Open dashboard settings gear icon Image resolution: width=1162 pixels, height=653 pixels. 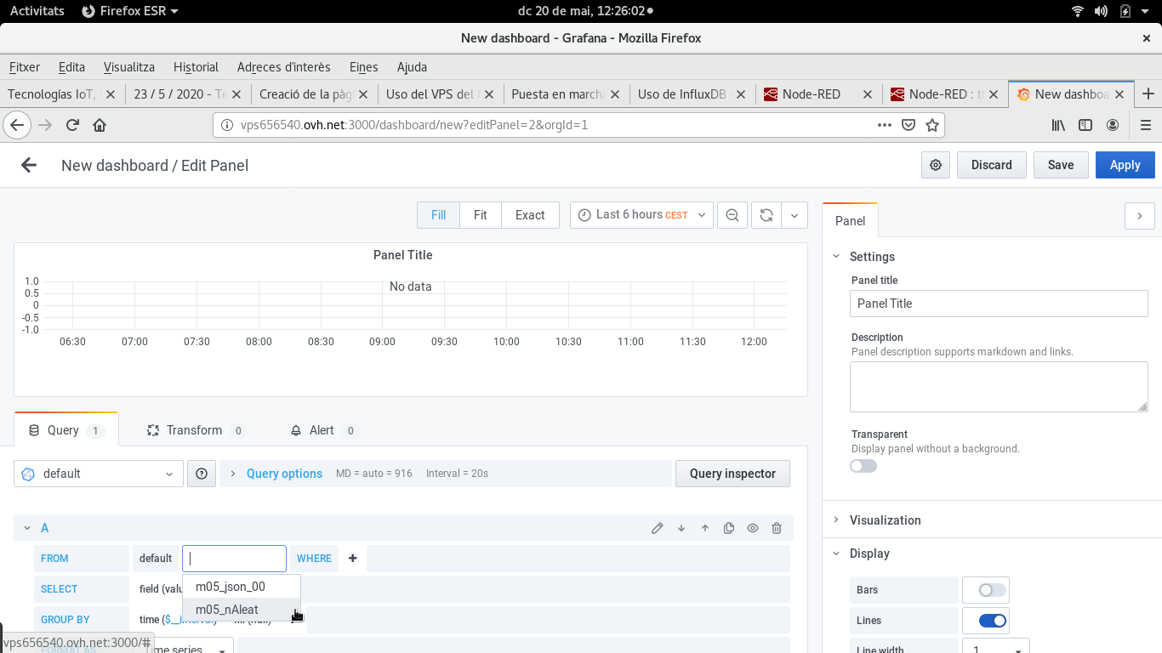coord(936,165)
